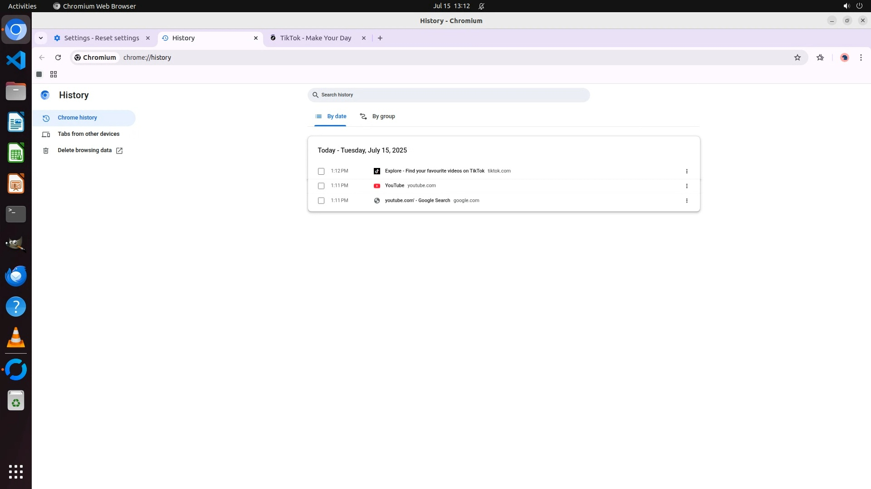871x489 pixels.
Task: Click the profile avatar icon
Action: coord(844,58)
